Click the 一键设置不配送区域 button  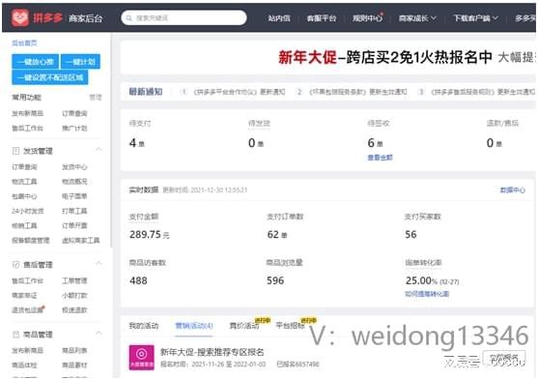pos(50,77)
